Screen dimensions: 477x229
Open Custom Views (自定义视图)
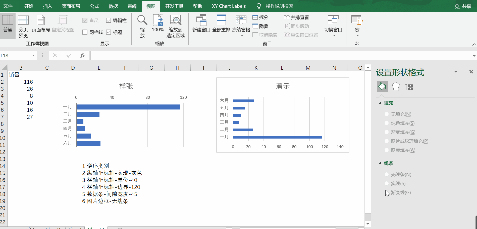63,24
